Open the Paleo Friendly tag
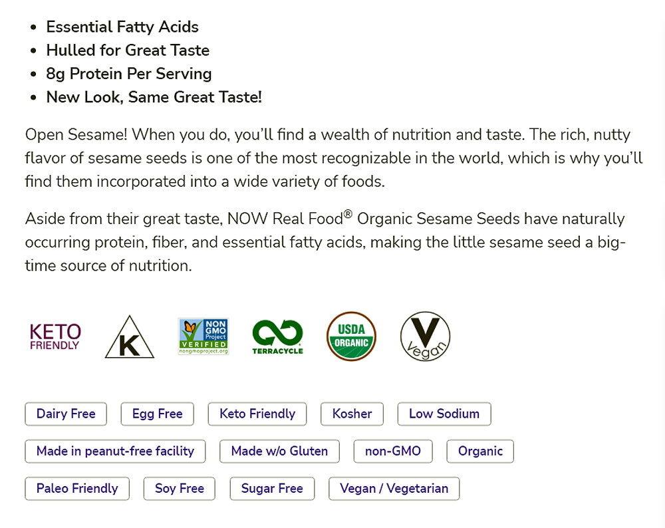 click(x=77, y=488)
